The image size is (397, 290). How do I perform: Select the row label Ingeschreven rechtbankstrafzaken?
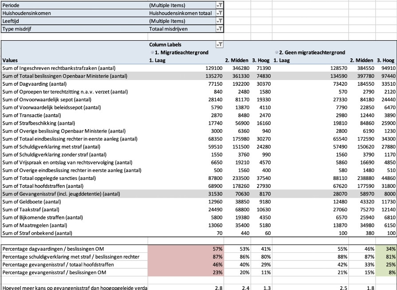(x=74, y=68)
